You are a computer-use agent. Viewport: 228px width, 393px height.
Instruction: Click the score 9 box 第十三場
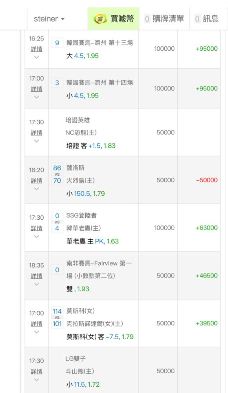57,43
